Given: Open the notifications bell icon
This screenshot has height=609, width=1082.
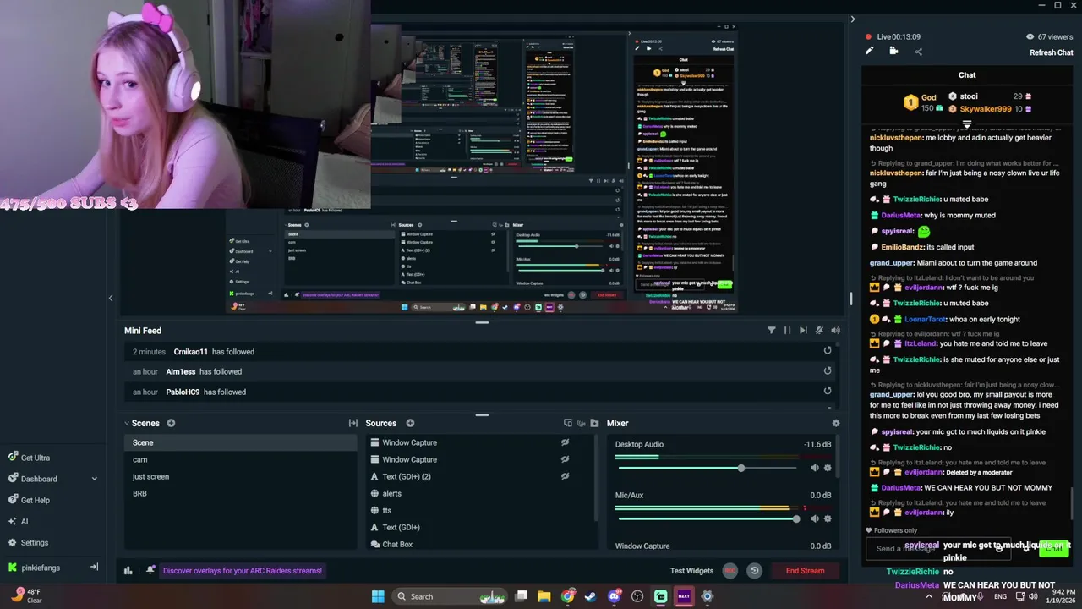Looking at the screenshot, I should coord(150,570).
